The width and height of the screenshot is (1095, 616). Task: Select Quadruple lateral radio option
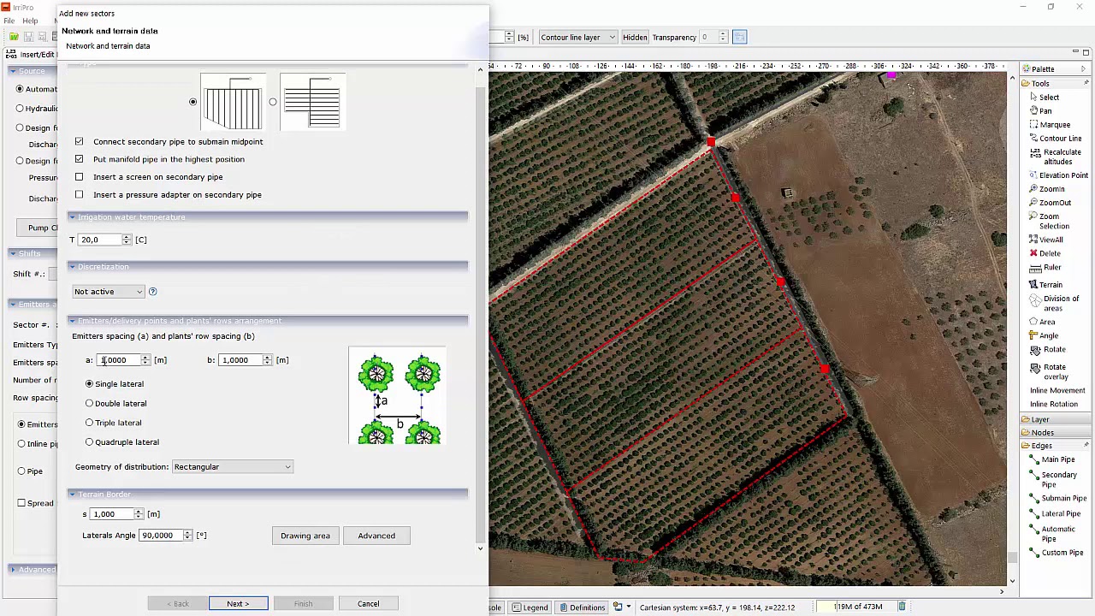point(89,442)
